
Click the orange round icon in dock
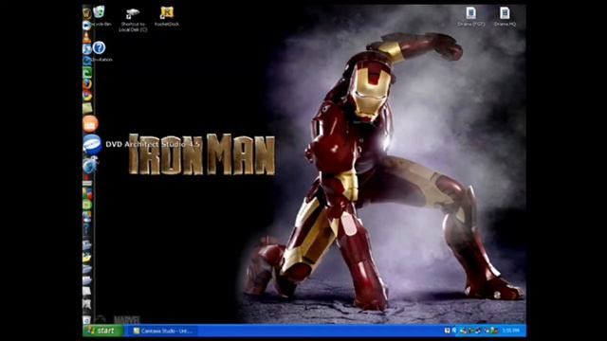tap(90, 124)
